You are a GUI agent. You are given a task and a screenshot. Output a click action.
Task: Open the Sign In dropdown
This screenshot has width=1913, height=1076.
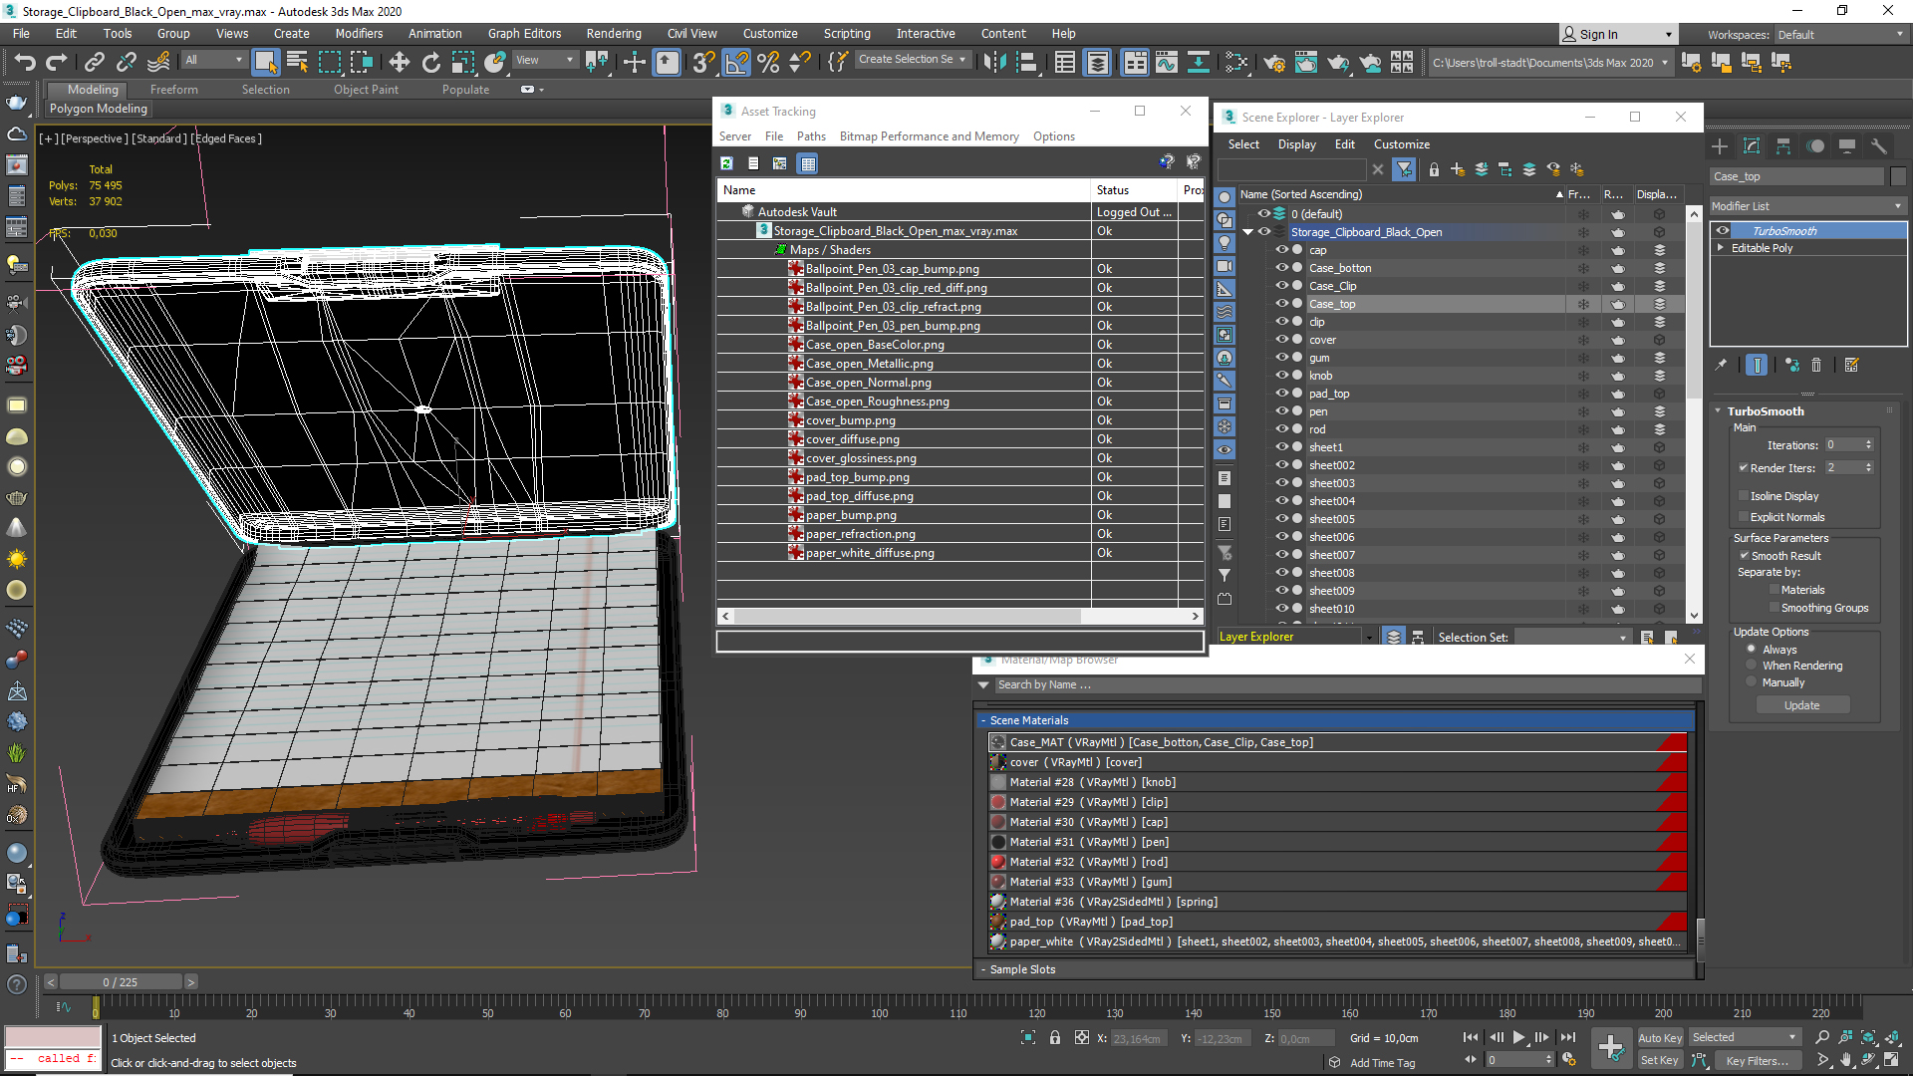coord(1618,35)
